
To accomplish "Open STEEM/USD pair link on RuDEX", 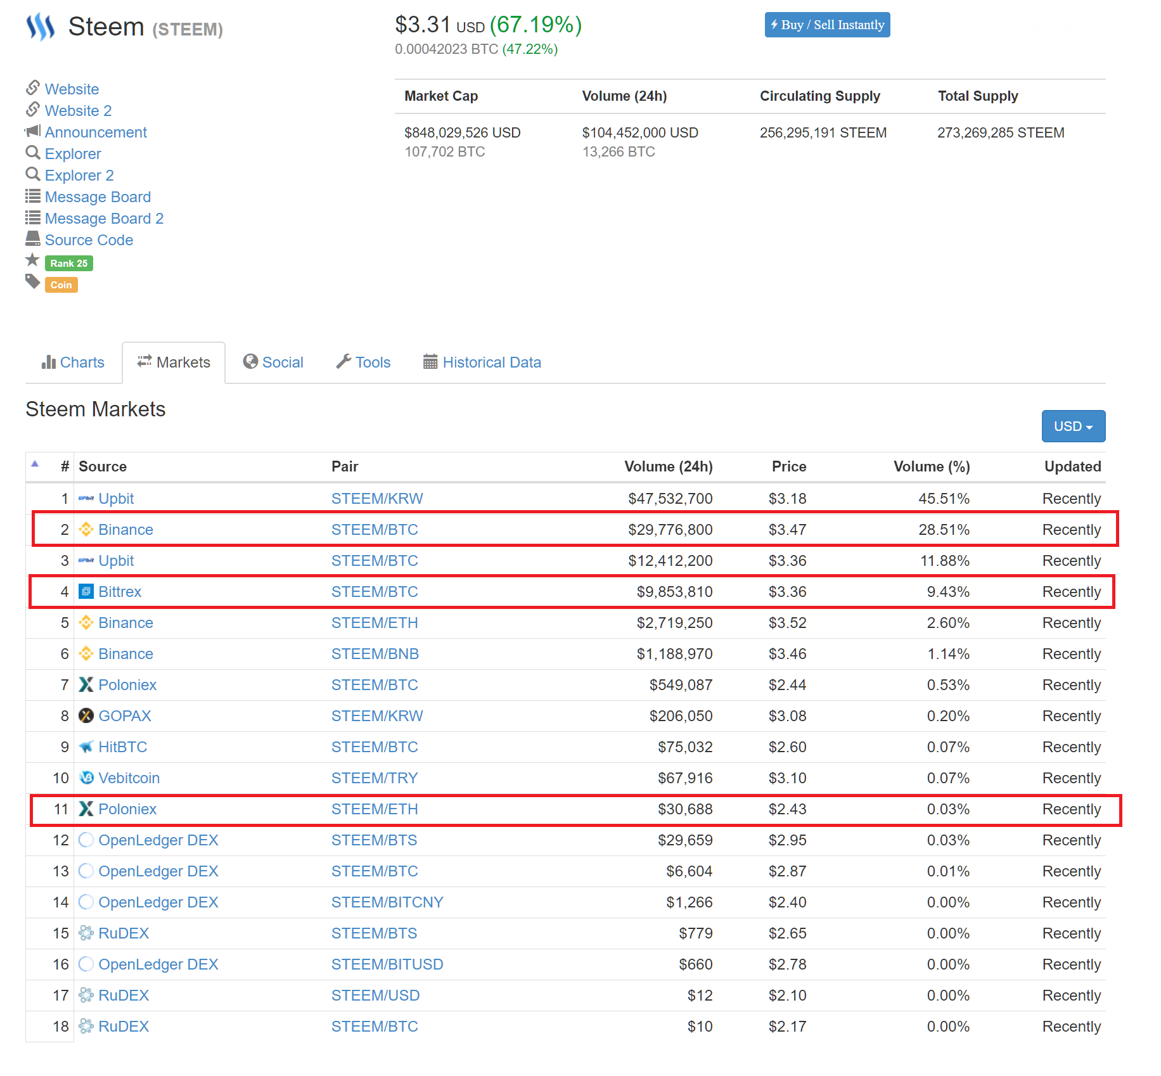I will pos(376,996).
